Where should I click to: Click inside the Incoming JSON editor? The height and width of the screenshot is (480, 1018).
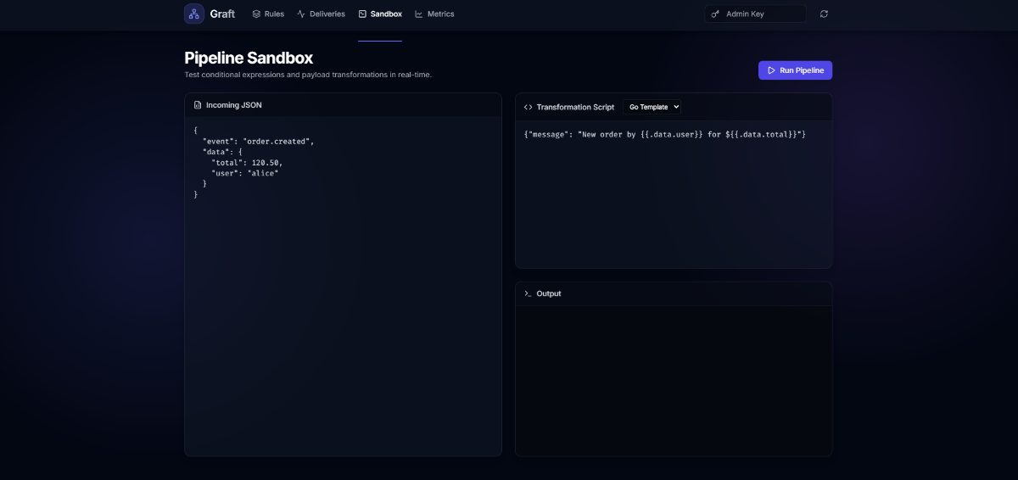click(x=343, y=286)
